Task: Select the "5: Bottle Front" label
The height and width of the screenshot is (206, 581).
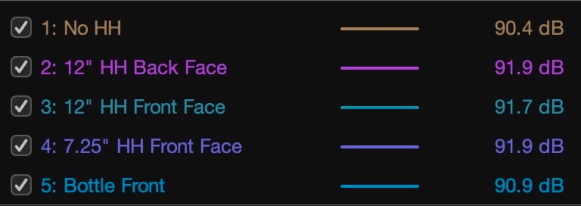Action: [x=103, y=186]
